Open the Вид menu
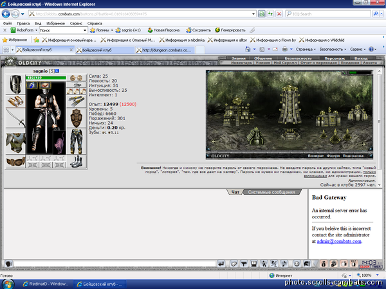The image size is (386, 289). pos(38,23)
